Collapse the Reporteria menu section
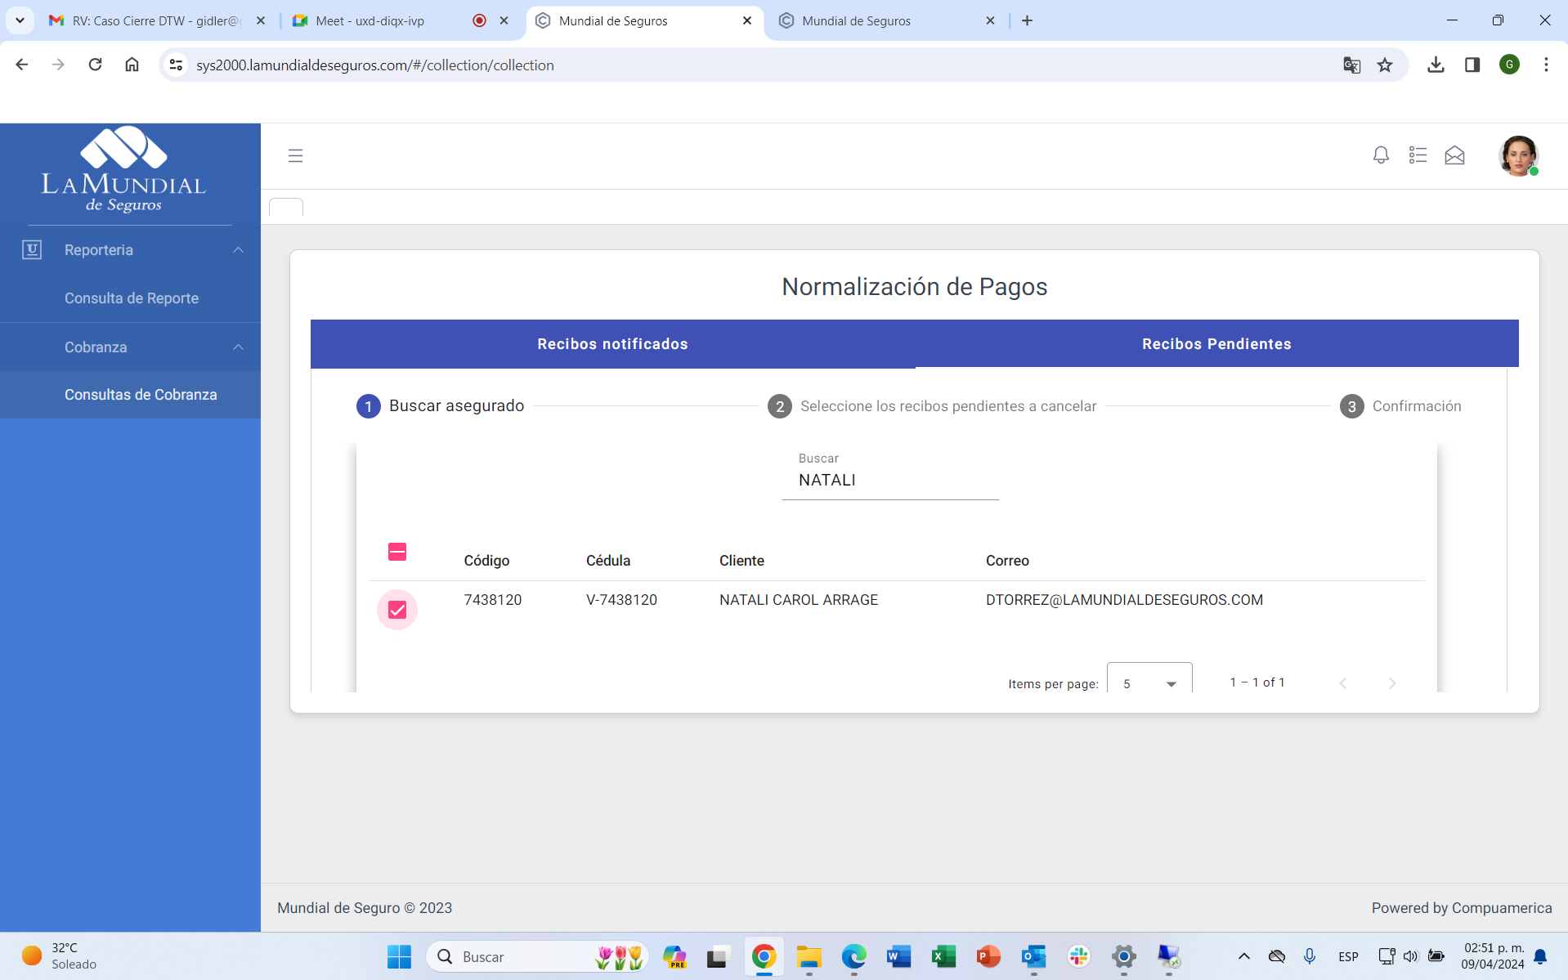The width and height of the screenshot is (1568, 980). coord(238,250)
